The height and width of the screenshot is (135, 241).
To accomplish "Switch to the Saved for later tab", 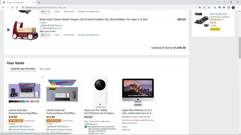I will click(x=23, y=69).
